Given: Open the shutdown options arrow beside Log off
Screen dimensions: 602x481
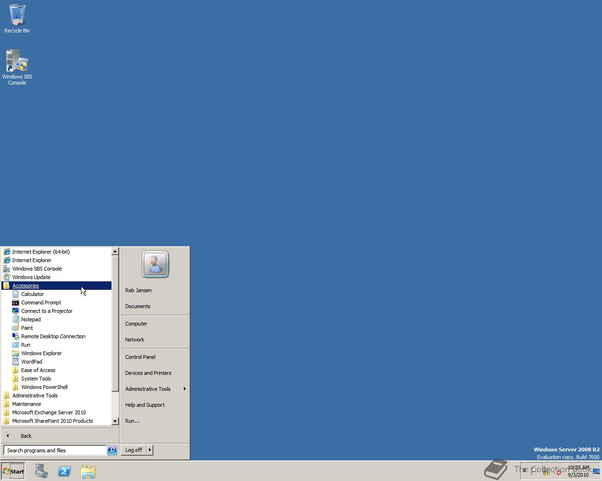Looking at the screenshot, I should (150, 450).
